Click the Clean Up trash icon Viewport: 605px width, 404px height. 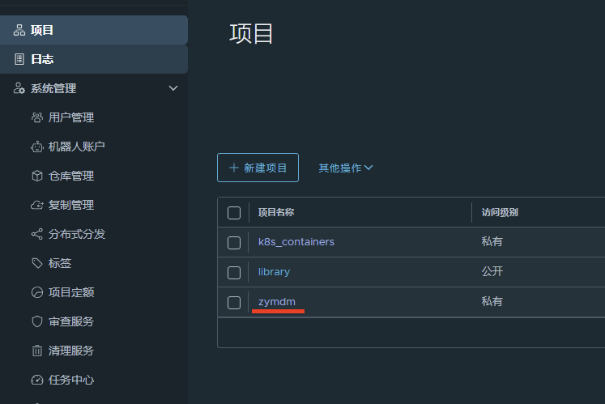36,351
